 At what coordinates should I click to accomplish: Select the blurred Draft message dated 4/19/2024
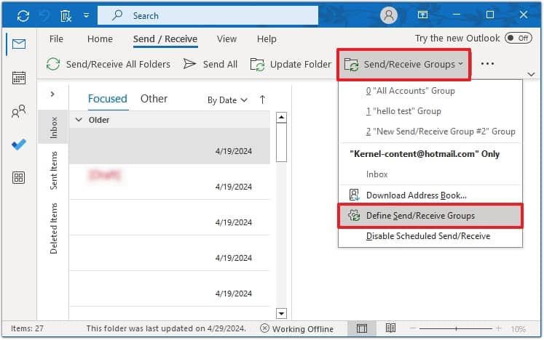(x=169, y=182)
